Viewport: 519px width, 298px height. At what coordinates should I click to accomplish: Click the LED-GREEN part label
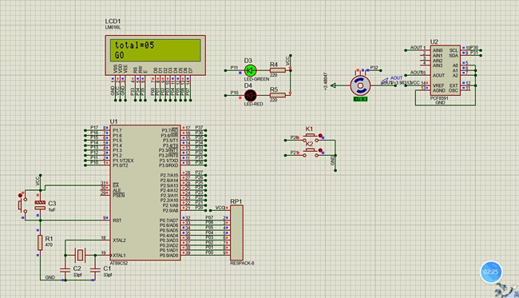[x=256, y=79]
